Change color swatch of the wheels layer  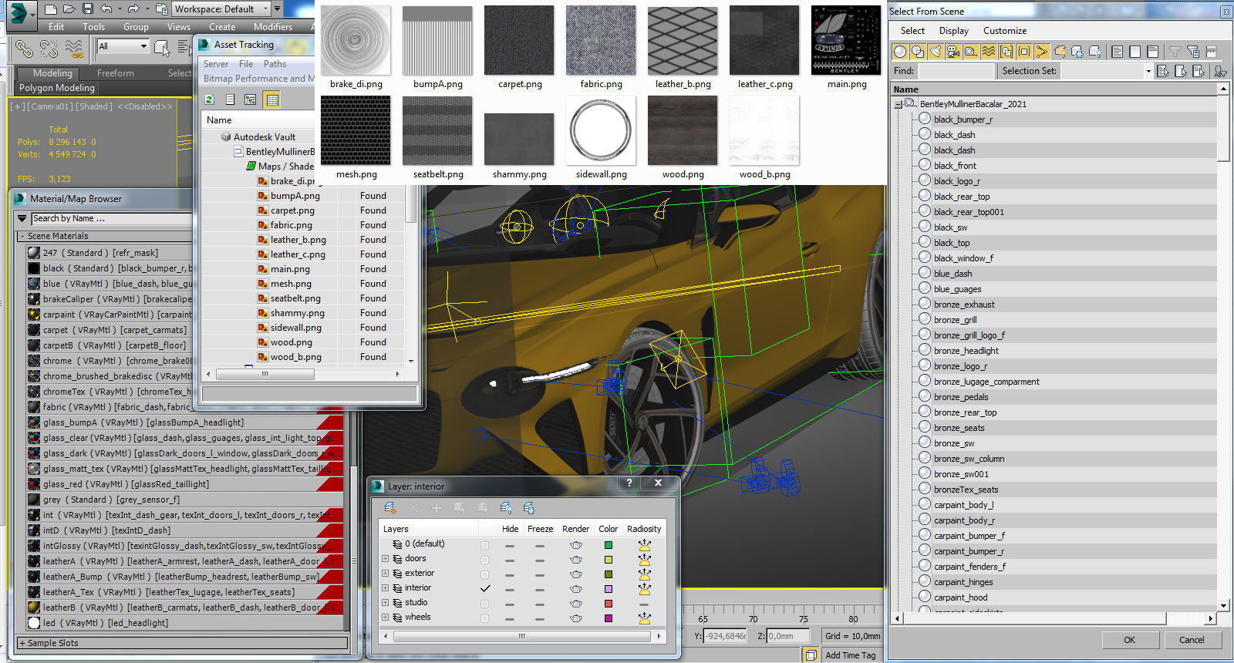pos(609,618)
